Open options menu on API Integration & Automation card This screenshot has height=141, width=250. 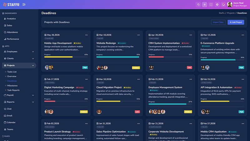243,79
